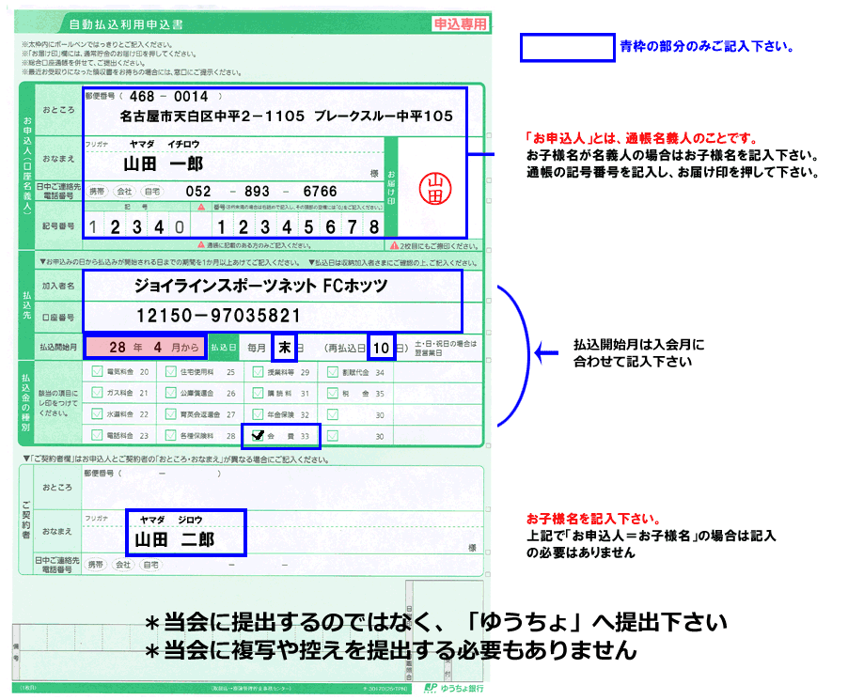Click the 口座番号 row label
This screenshot has height=700, width=848.
(x=58, y=318)
